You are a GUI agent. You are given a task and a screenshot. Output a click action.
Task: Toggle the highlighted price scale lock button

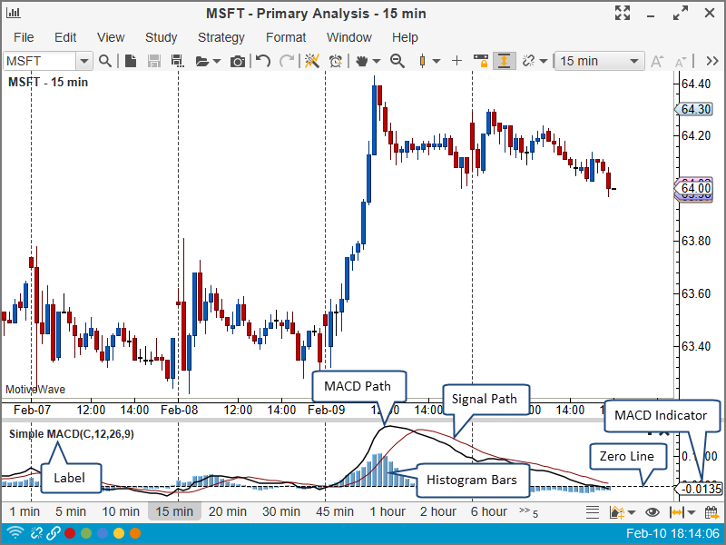pos(504,61)
